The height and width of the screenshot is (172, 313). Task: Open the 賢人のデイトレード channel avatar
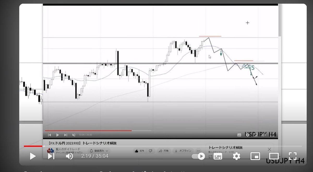pos(50,151)
